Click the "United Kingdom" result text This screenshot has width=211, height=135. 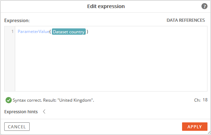click(x=76, y=100)
